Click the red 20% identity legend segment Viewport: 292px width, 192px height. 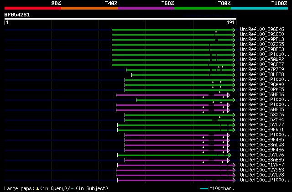click(x=33, y=8)
